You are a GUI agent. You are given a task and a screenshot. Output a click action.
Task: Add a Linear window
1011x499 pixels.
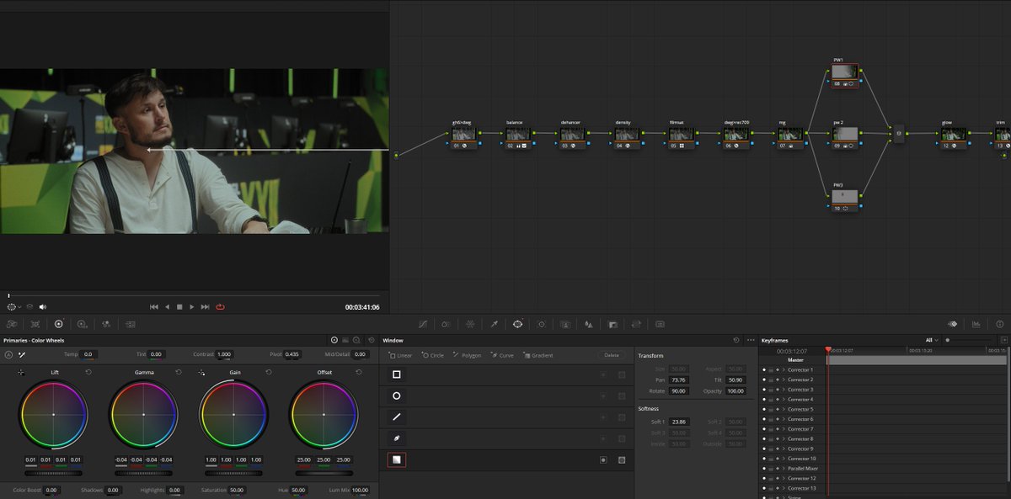(400, 355)
